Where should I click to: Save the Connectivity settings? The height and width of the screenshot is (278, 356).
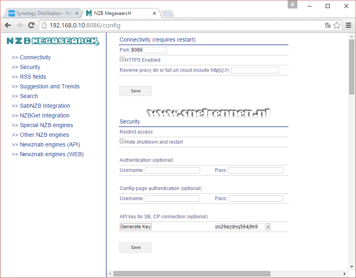(135, 91)
